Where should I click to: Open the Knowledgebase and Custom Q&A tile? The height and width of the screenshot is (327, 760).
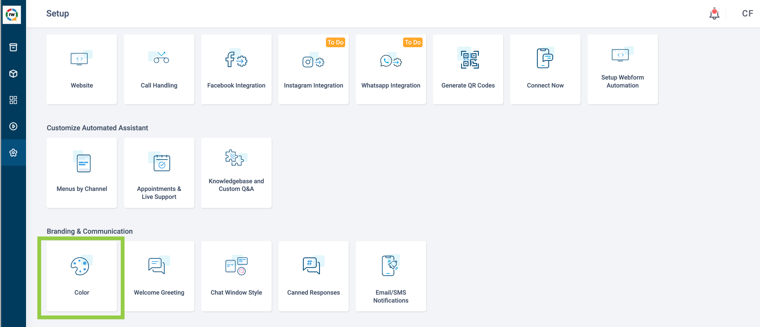tap(236, 173)
